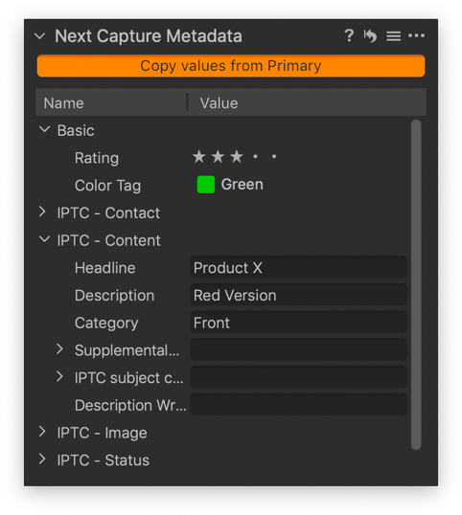Image resolution: width=462 pixels, height=515 pixels.
Task: Set the rating to five stars
Action: pos(274,157)
